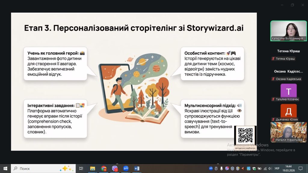Screen dimensions: 308x173
Task: Open the Windows Start menu
Action: pyautogui.click(x=5, y=168)
